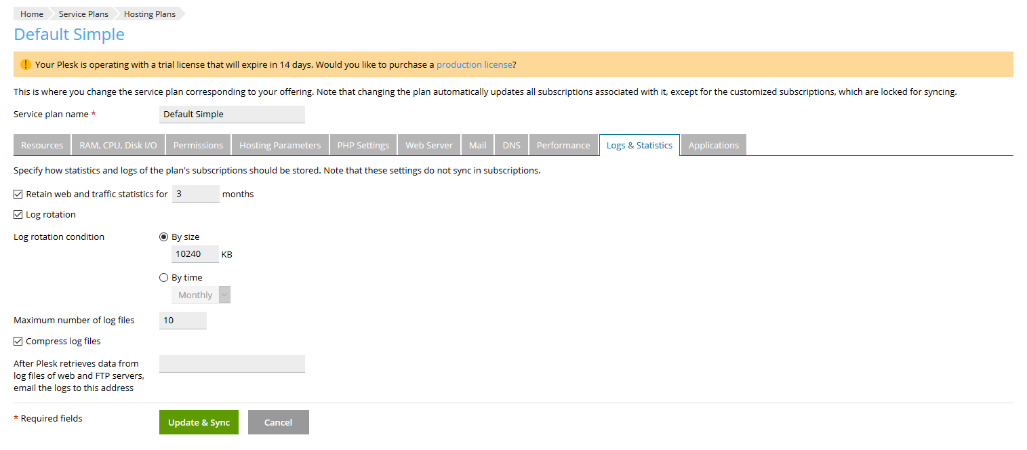1027x450 pixels.
Task: Click the Cancel button
Action: click(278, 422)
